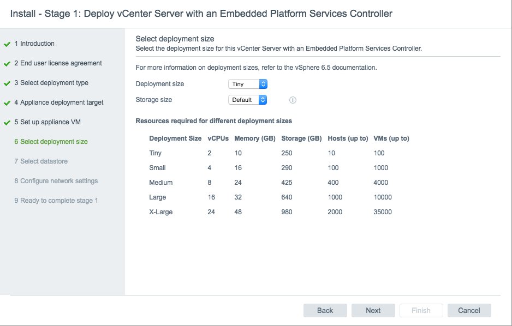Viewport: 512px width, 326px height.
Task: Click the 35000 VMs value for X-Large
Action: [383, 212]
